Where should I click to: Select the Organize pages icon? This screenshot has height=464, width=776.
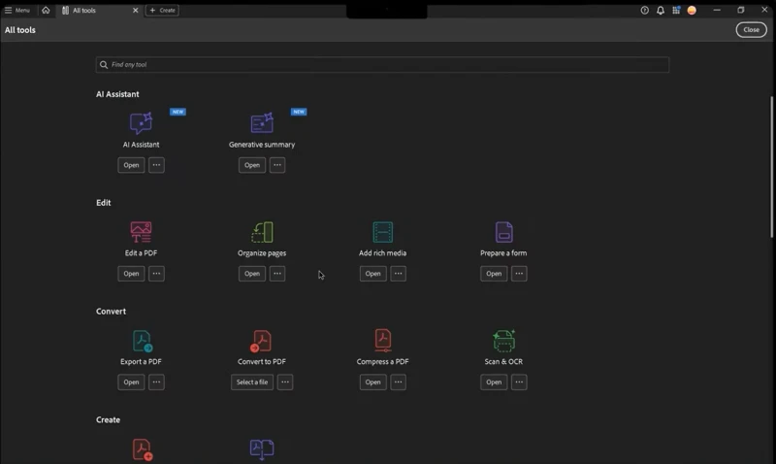click(262, 232)
